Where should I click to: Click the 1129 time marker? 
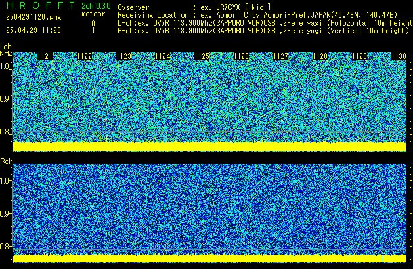(x=360, y=56)
